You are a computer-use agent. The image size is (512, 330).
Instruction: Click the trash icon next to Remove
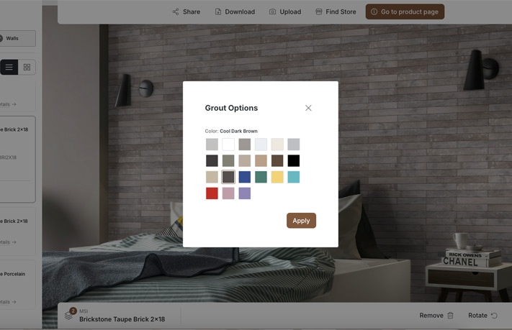pyautogui.click(x=450, y=316)
